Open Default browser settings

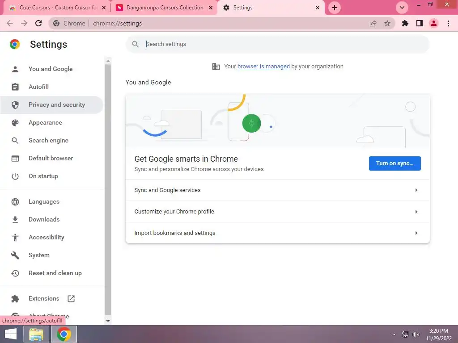point(51,158)
